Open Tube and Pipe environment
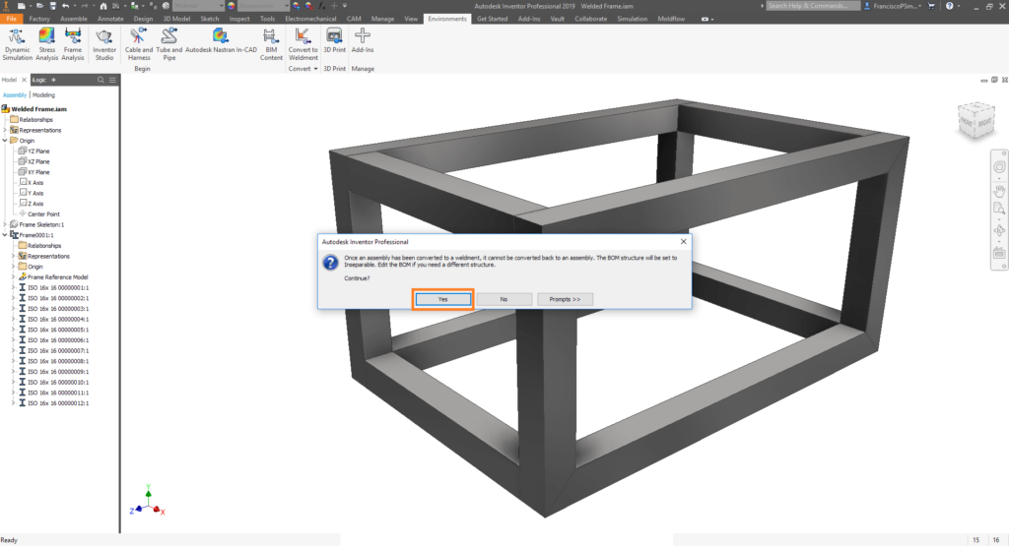 click(168, 43)
